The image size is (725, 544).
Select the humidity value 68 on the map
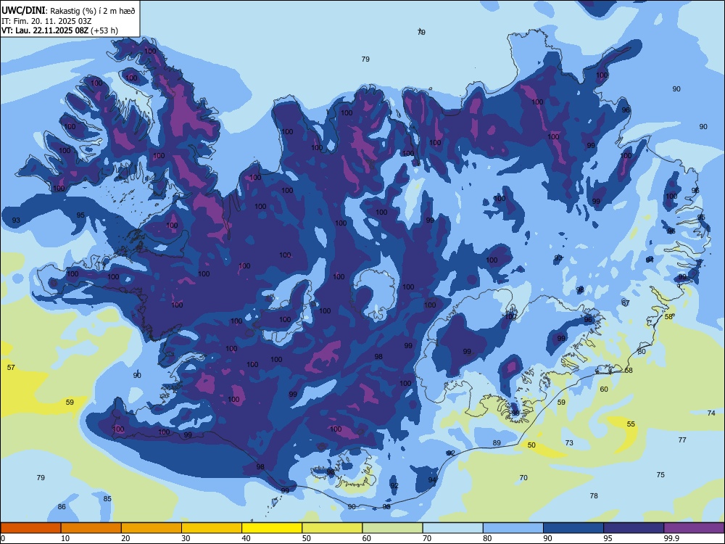[x=629, y=370]
